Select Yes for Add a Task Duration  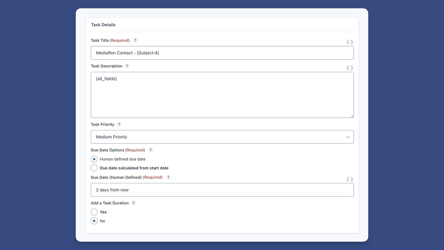tap(94, 212)
